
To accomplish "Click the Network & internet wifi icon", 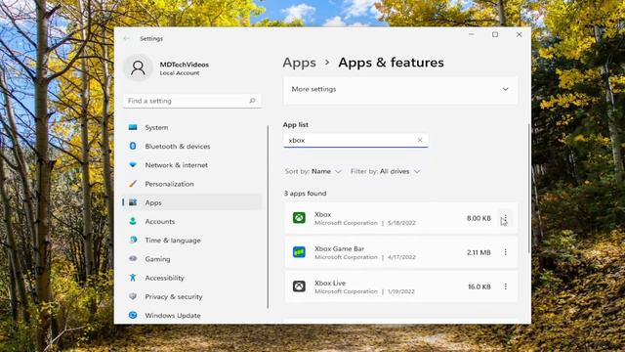I will click(133, 165).
